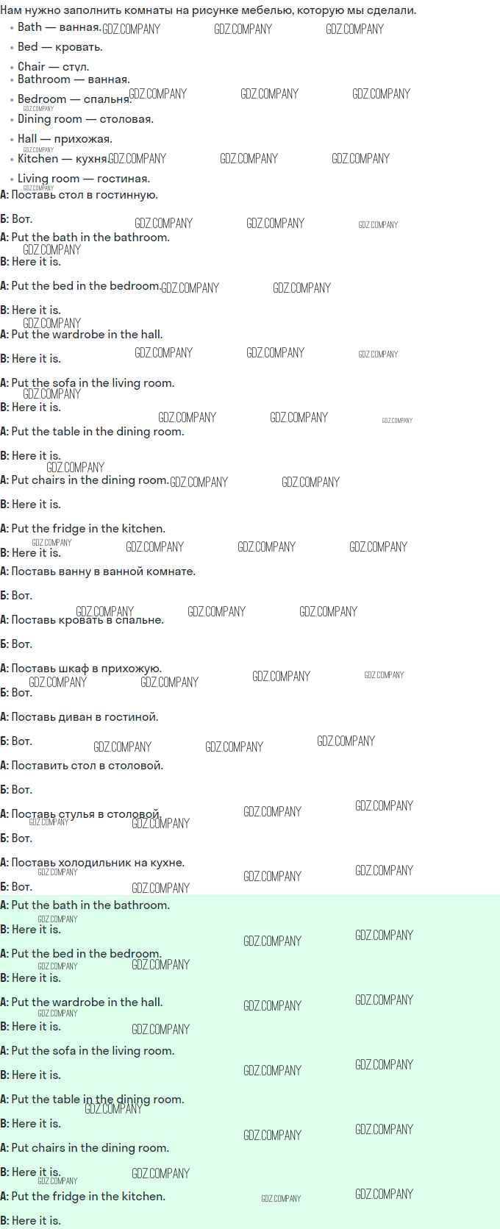Click the line 'Поставь шкаф в прихожую'
The height and width of the screenshot is (1229, 500).
pos(81,669)
